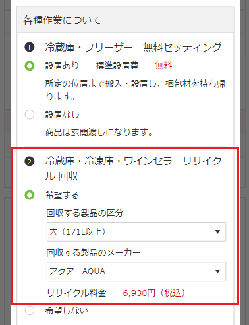Click the 希望しない label text
This screenshot has height=325, width=249.
tap(67, 310)
